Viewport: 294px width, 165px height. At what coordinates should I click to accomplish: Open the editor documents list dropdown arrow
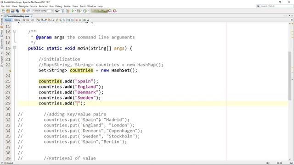point(289,16)
